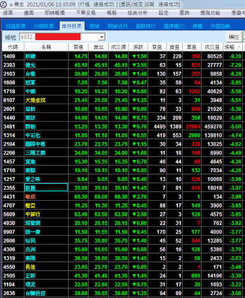Click 買進 price 68.30 in row 4431
Viewport: 245px width, 298px height.
click(x=81, y=197)
